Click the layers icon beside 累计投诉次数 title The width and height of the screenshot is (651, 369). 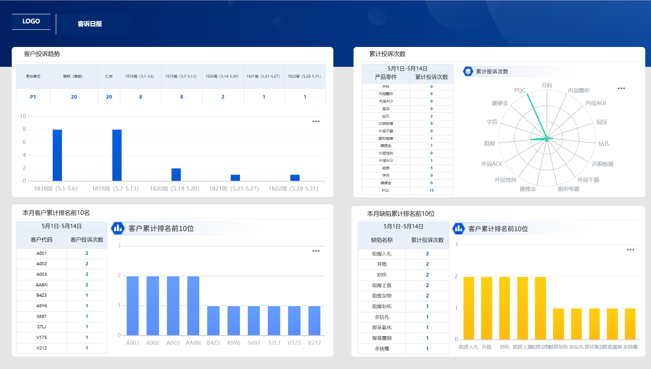point(468,71)
